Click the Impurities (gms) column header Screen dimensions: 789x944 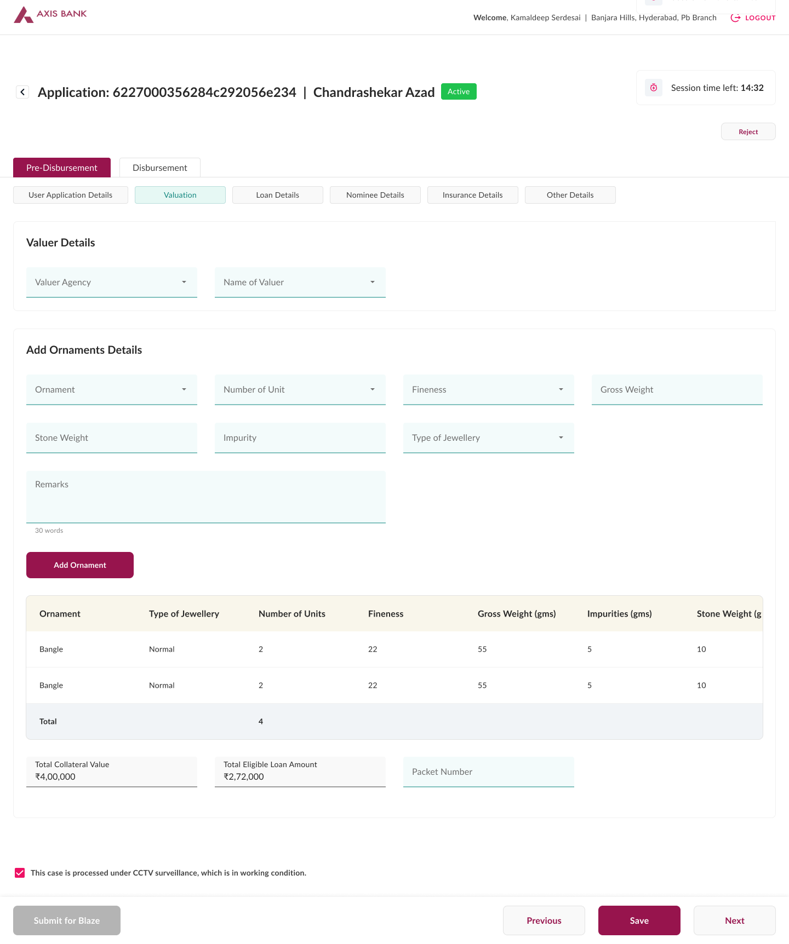coord(620,614)
